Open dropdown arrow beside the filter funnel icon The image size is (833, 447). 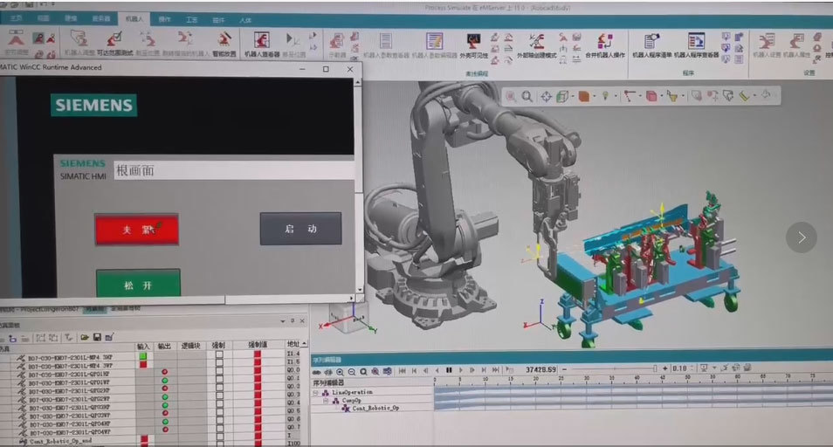point(683,97)
